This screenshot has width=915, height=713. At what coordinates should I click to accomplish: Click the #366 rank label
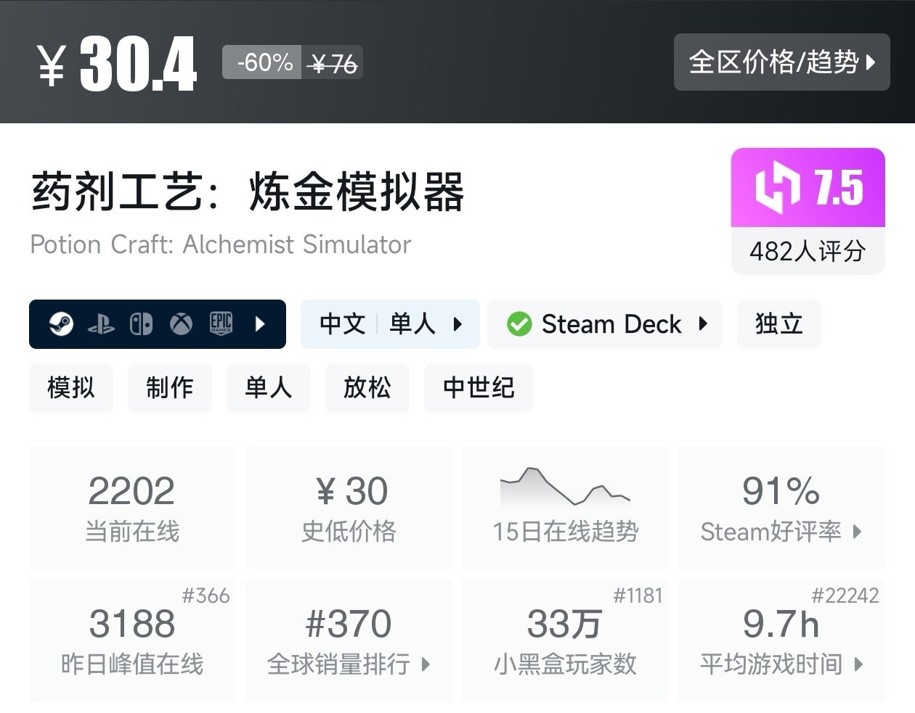(206, 596)
